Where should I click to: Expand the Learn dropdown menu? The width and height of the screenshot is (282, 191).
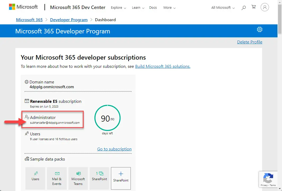tap(138, 8)
